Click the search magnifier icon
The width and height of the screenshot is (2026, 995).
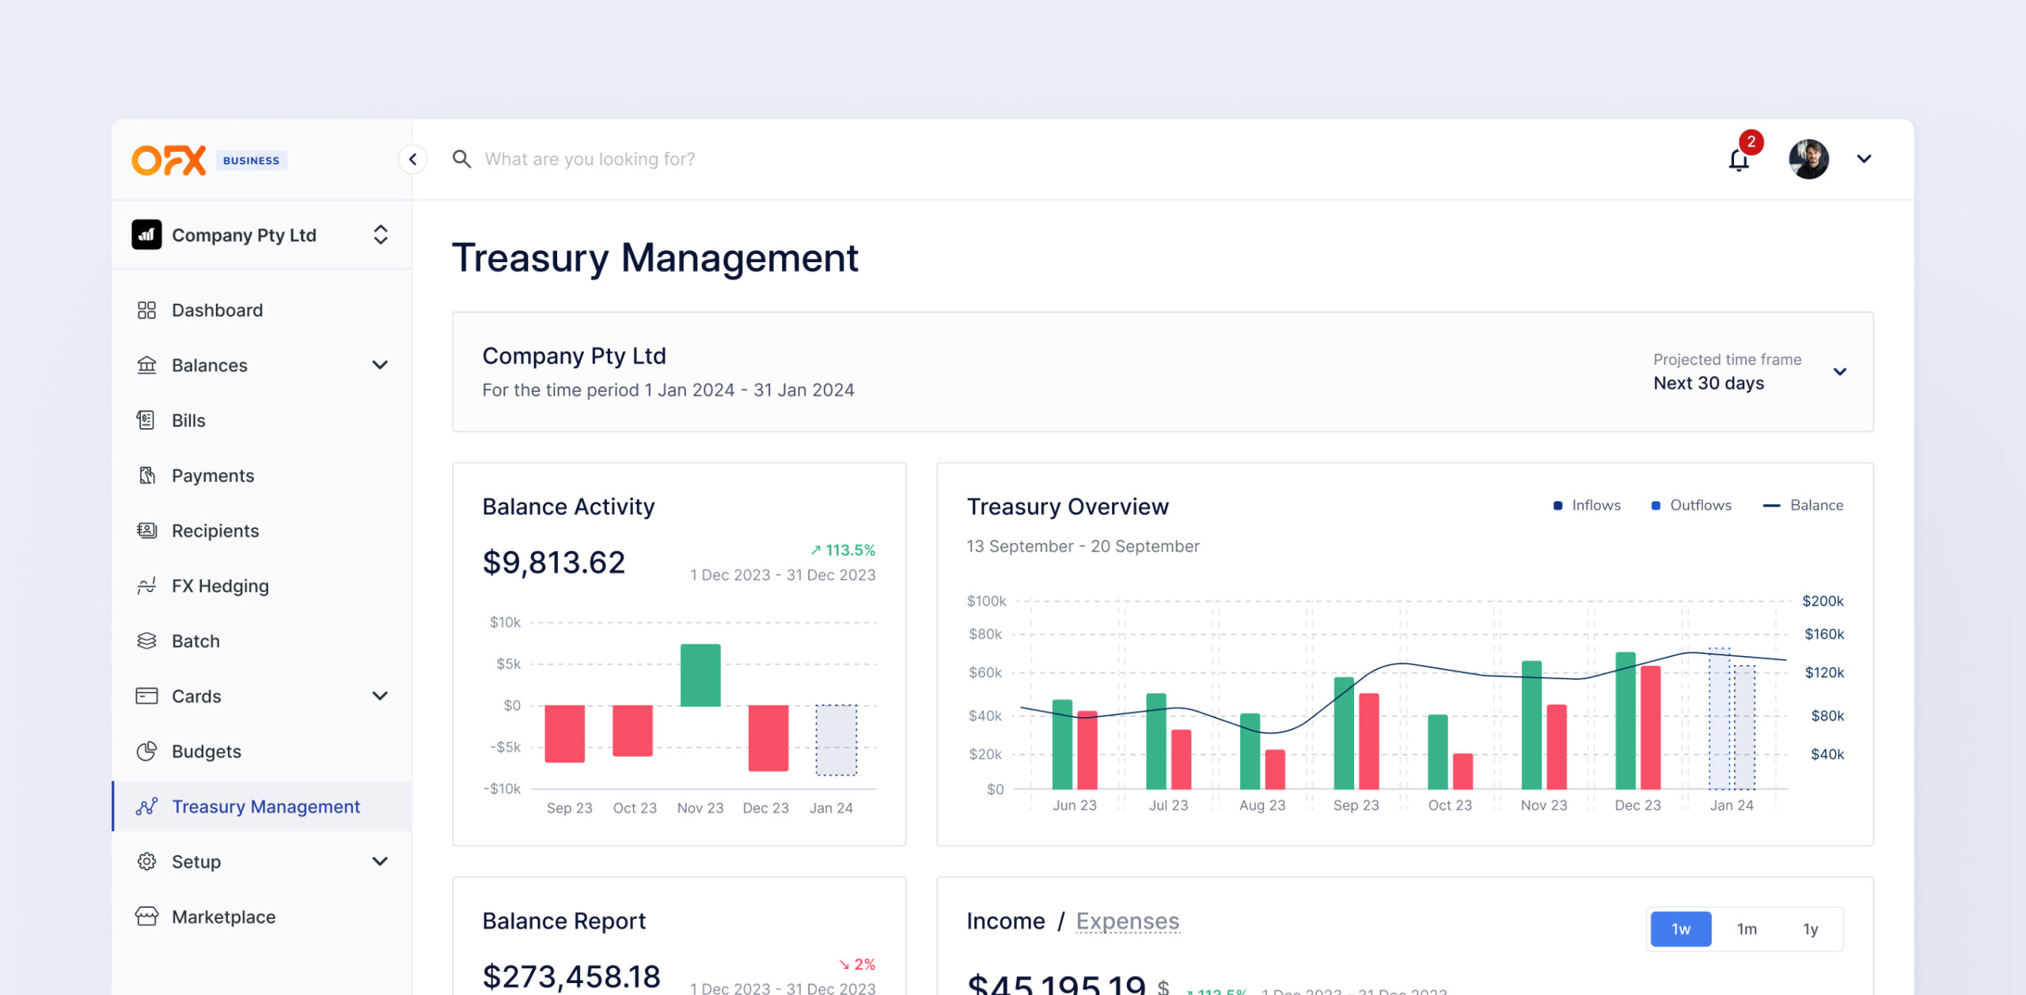tap(461, 159)
